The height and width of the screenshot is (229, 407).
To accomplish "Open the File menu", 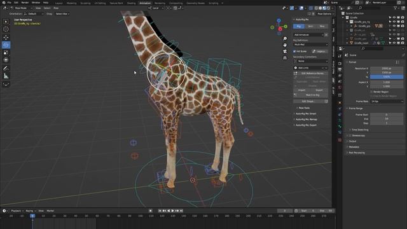I will [10, 3].
